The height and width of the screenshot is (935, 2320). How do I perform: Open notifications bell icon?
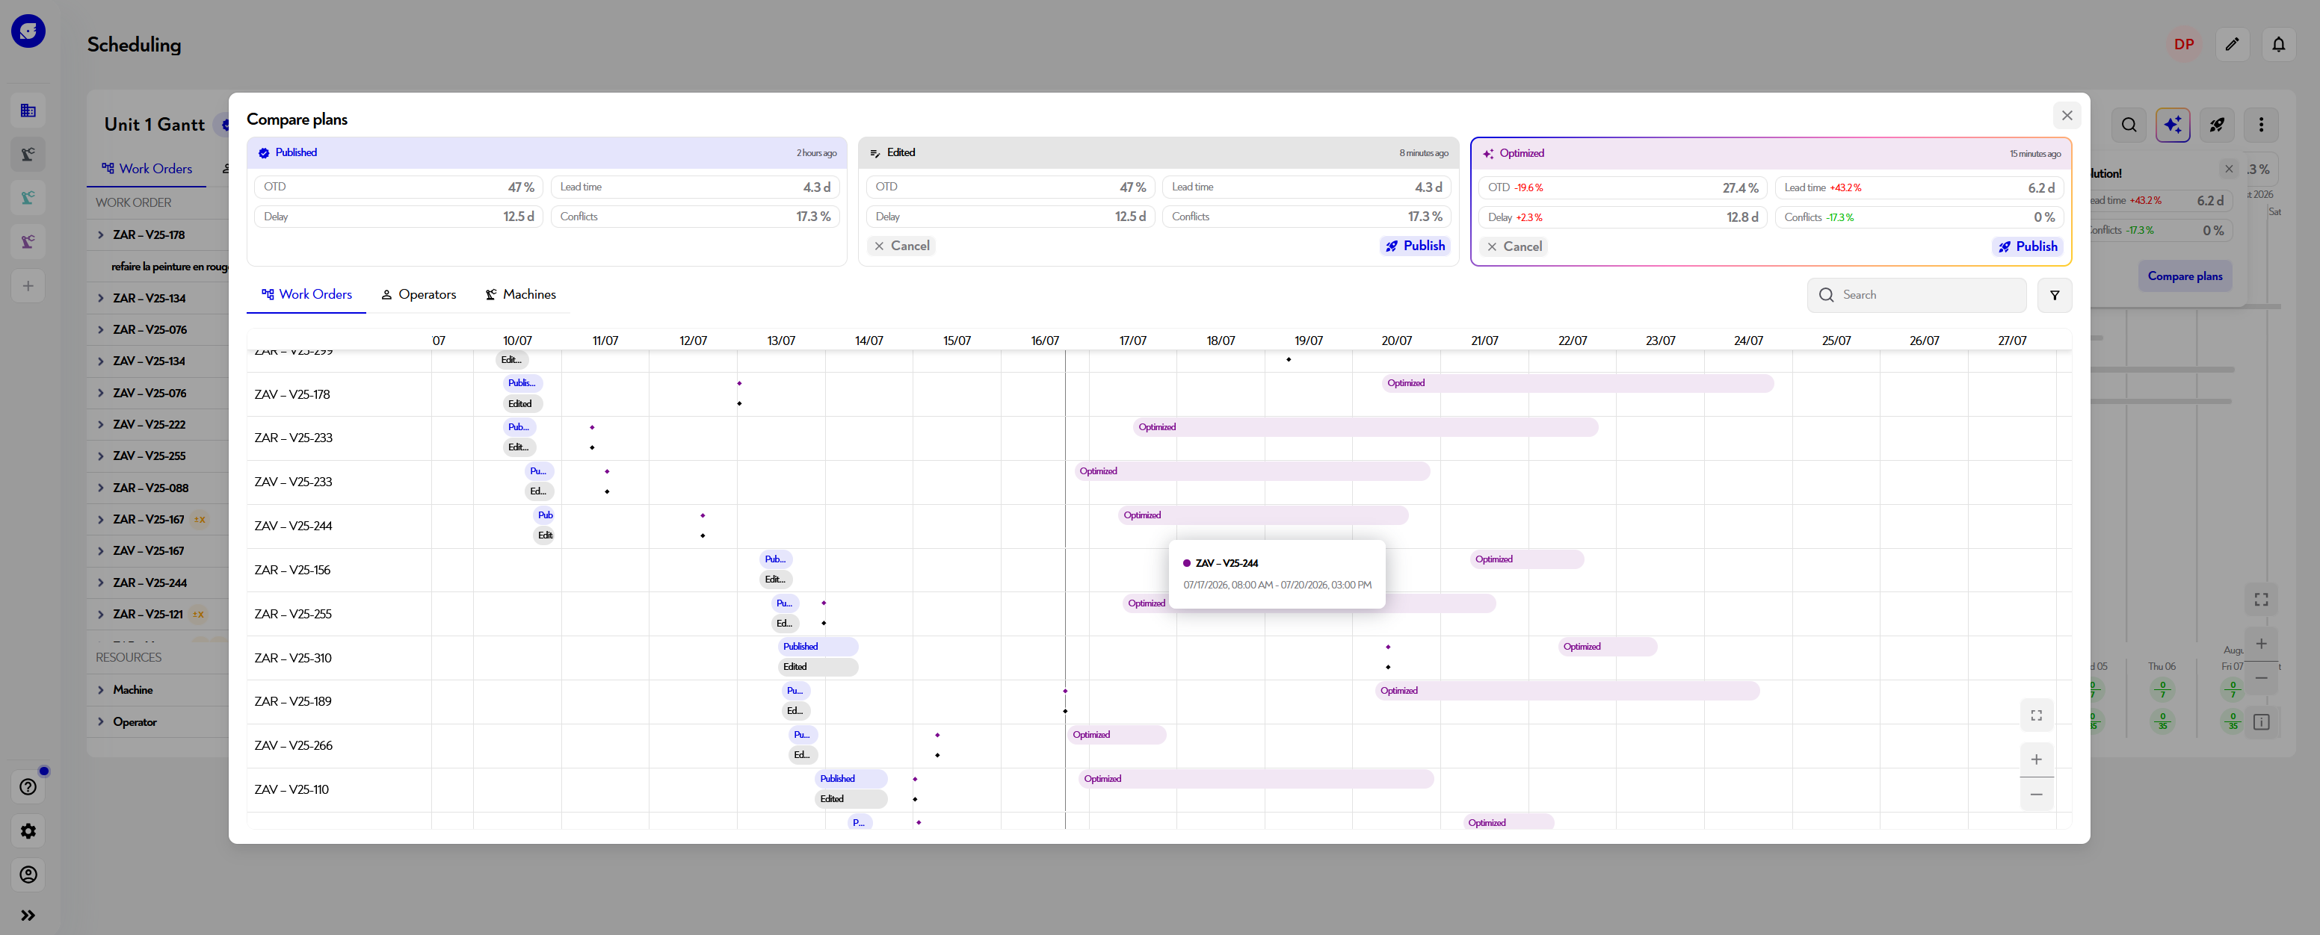click(2279, 44)
